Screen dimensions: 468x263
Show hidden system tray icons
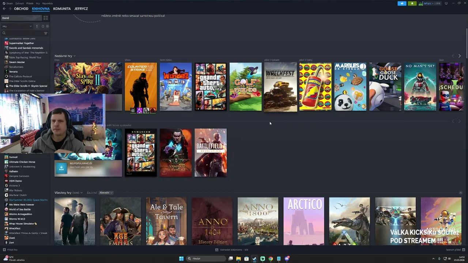tap(434, 259)
